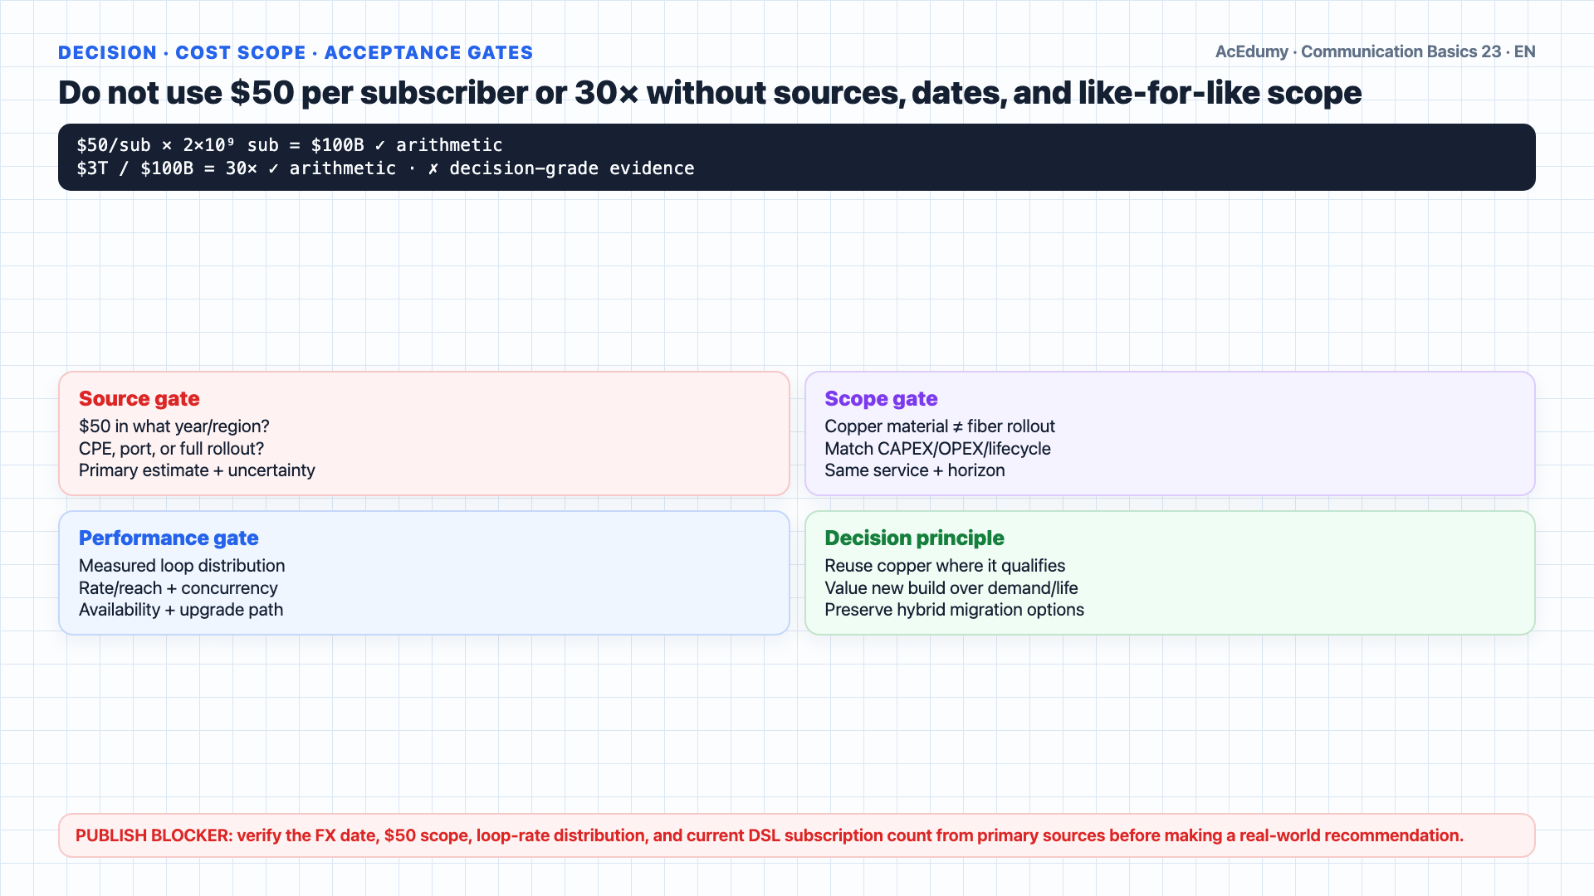Viewport: 1594px width, 896px height.
Task: Click the 'Performance gate' heading
Action: [x=169, y=538]
